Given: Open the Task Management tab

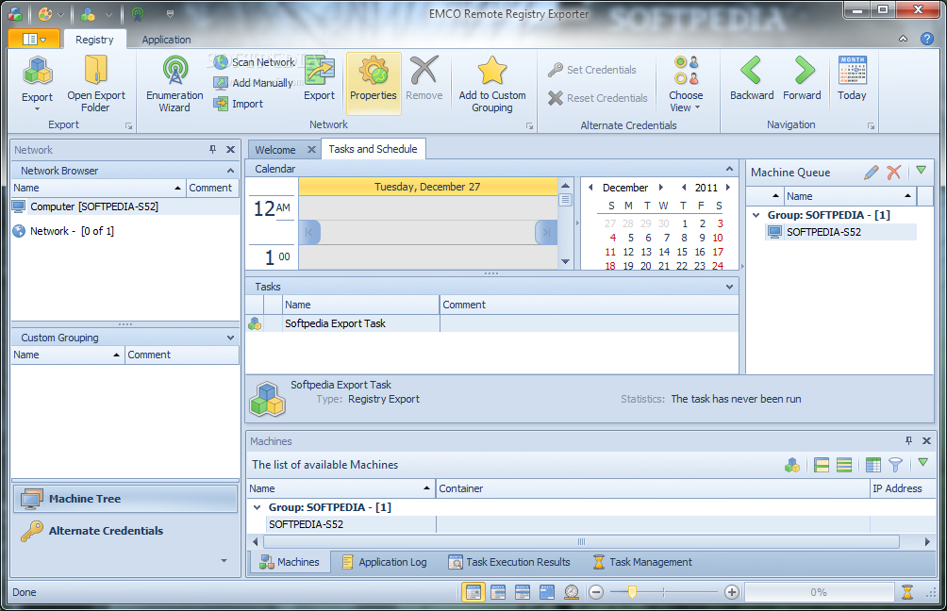Looking at the screenshot, I should [642, 562].
